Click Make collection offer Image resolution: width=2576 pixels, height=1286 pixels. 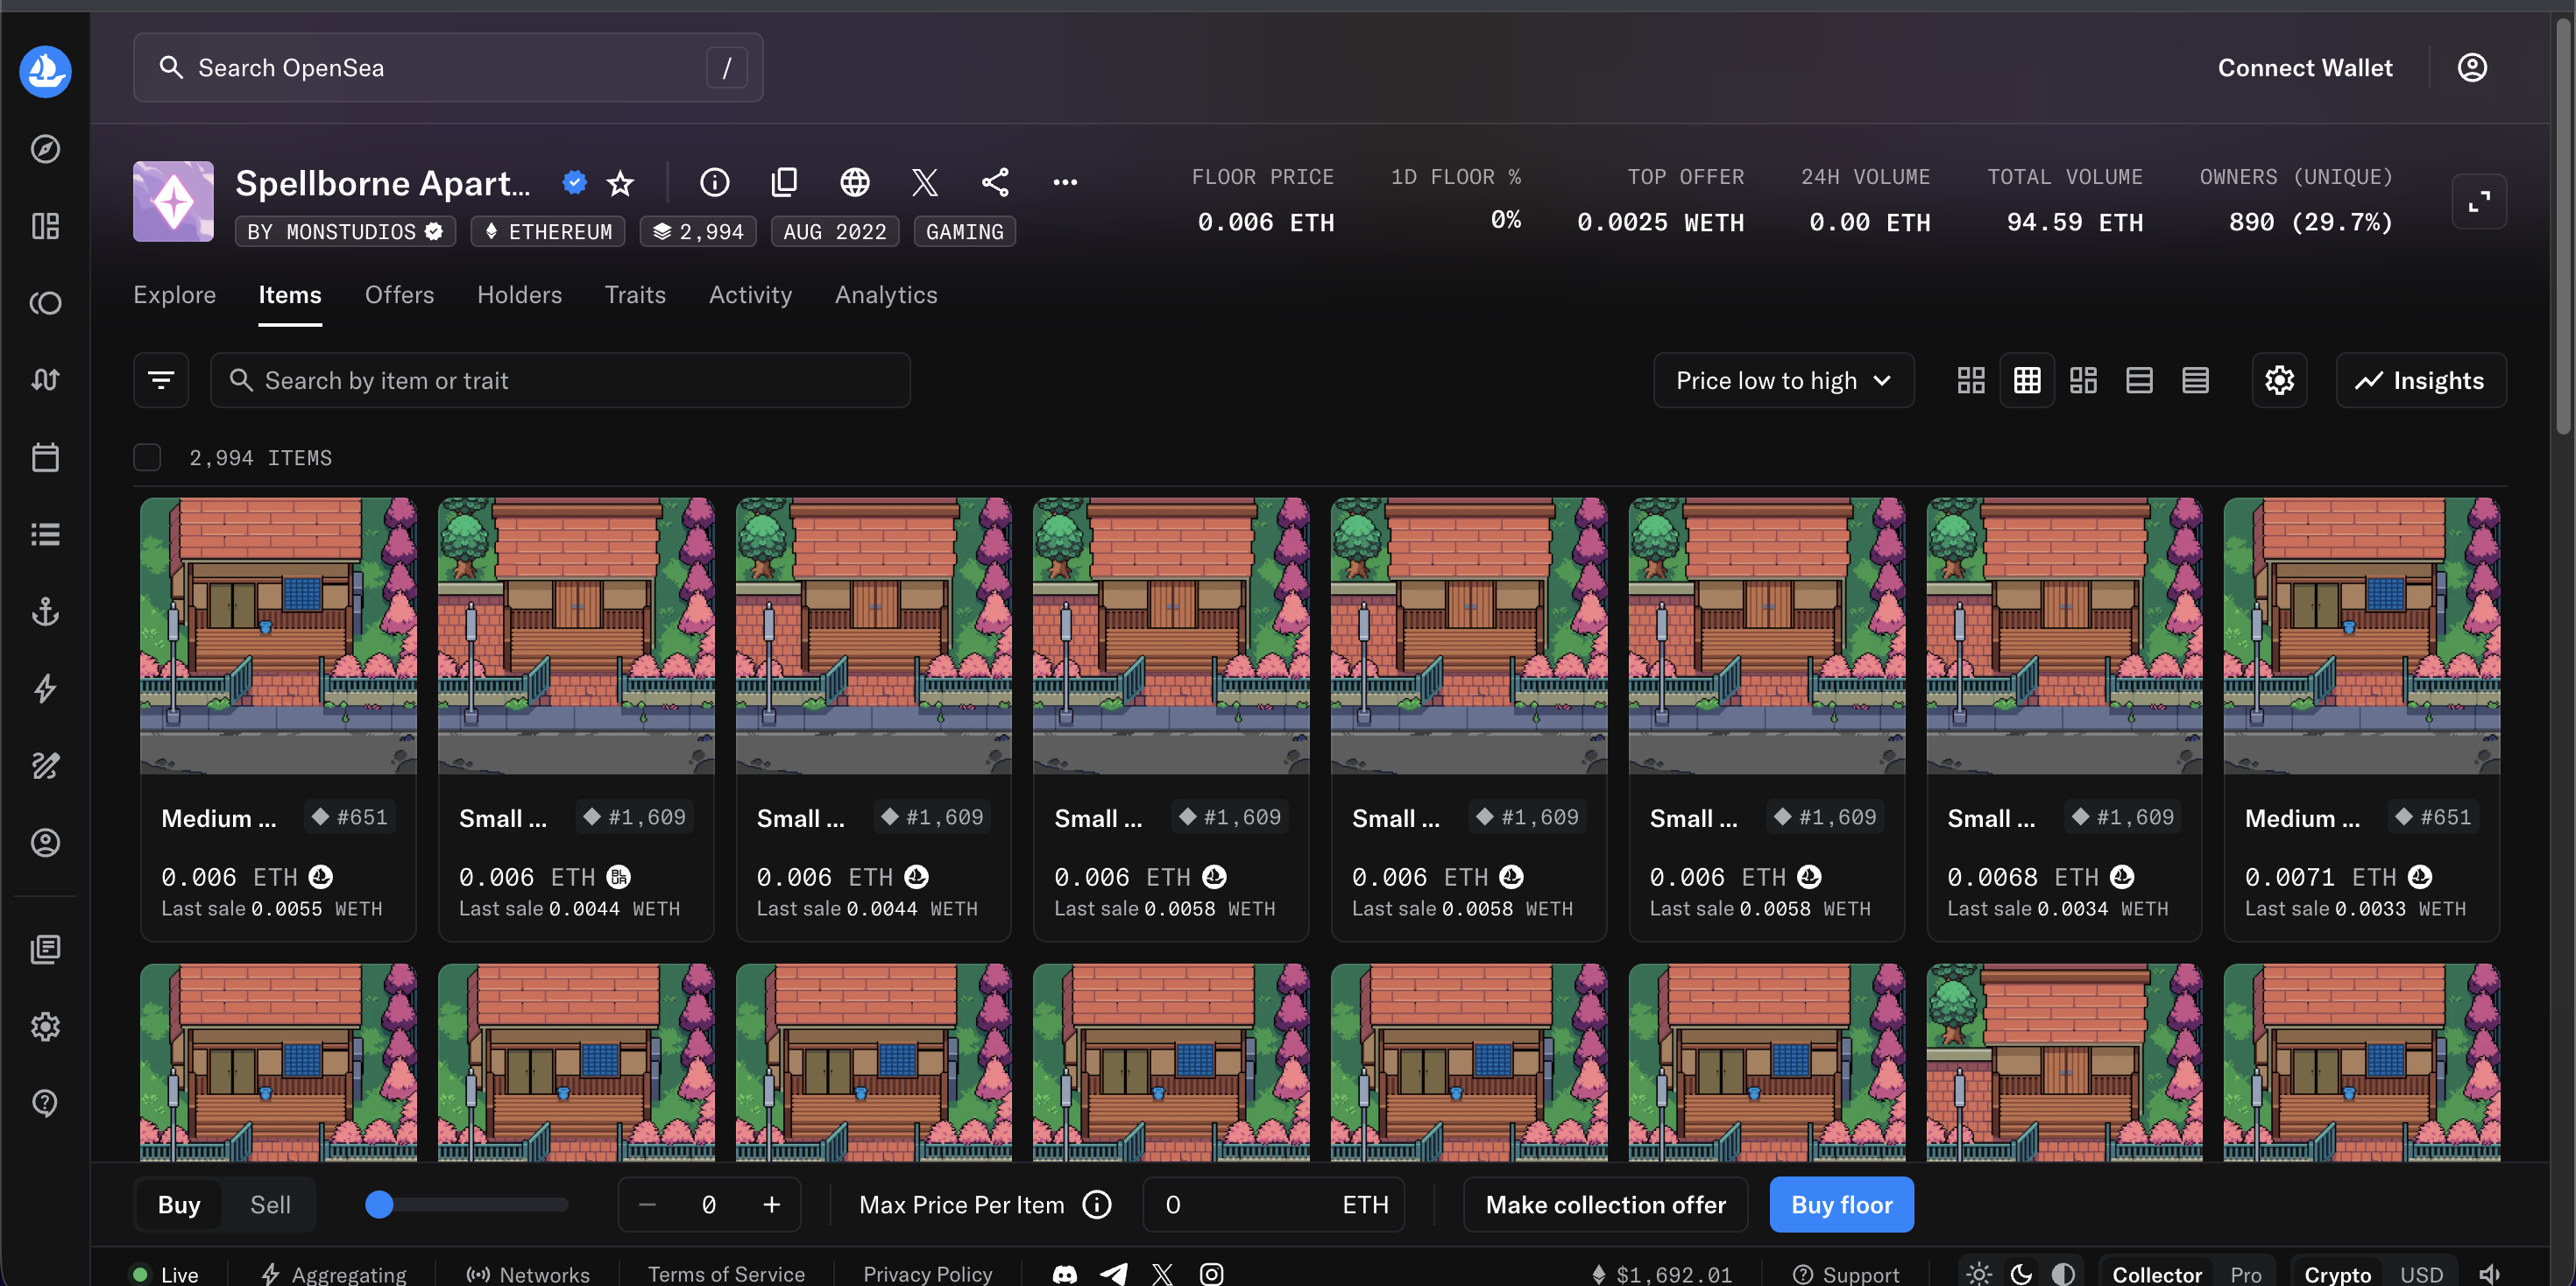pos(1605,1204)
